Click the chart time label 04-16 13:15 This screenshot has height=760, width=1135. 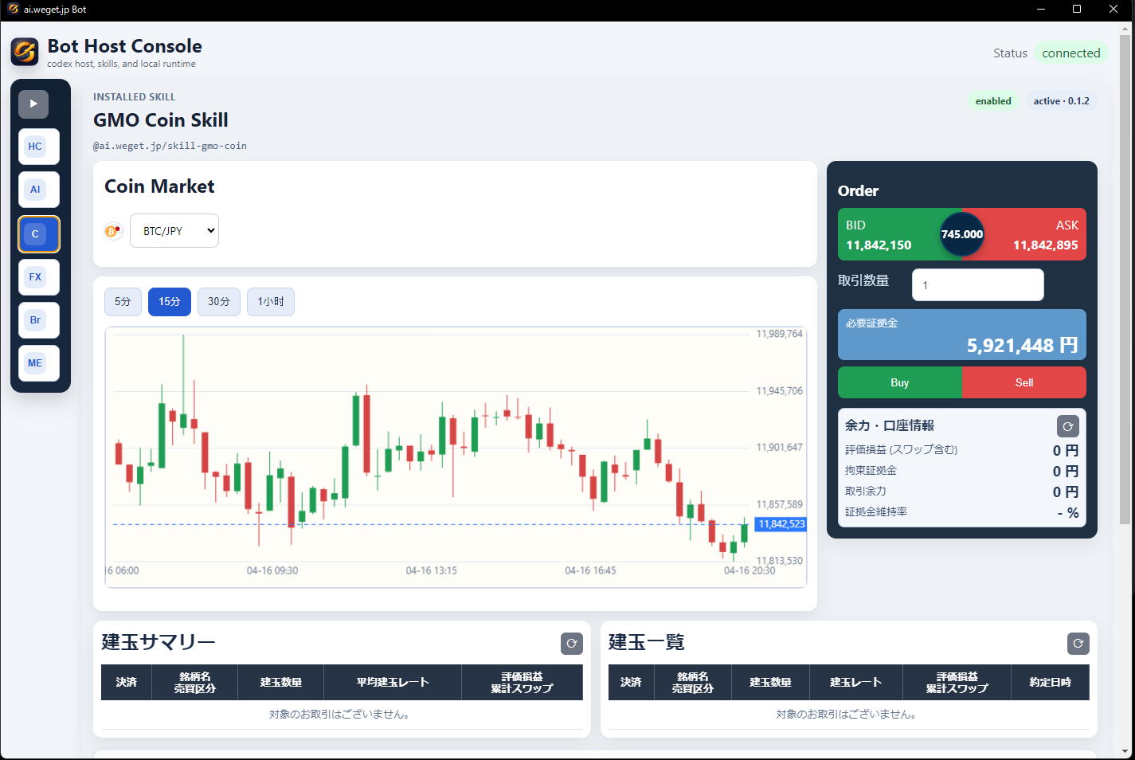431,570
